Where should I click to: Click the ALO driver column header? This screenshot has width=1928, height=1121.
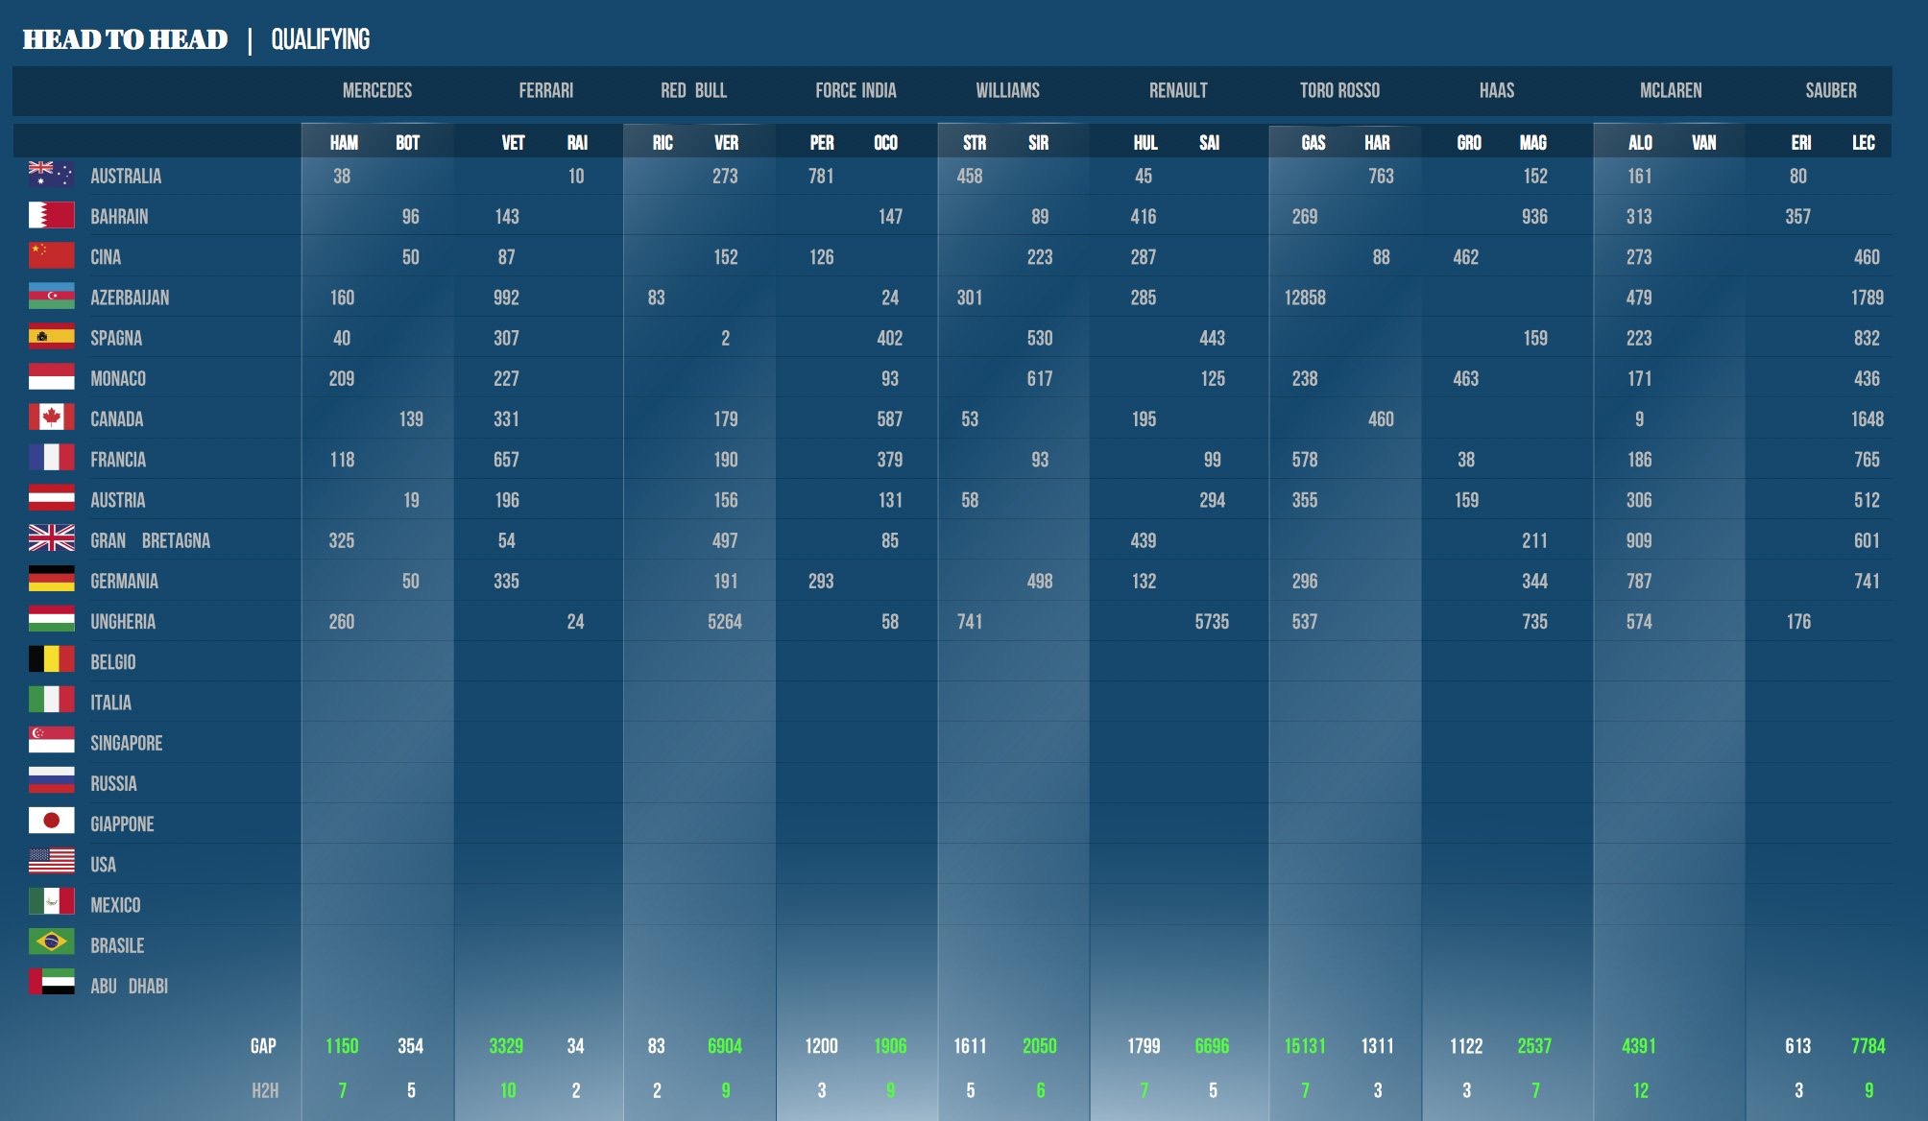[x=1641, y=143]
